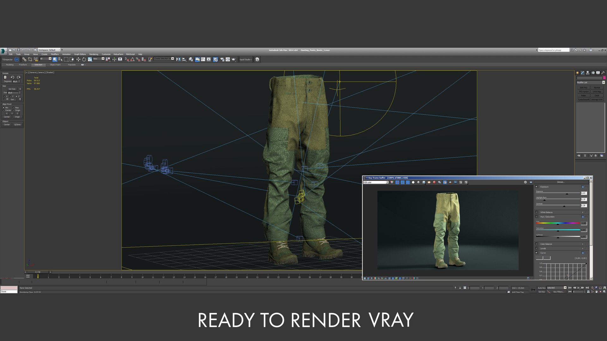
Task: Click the Edit Poly modifier button
Action: point(584,87)
